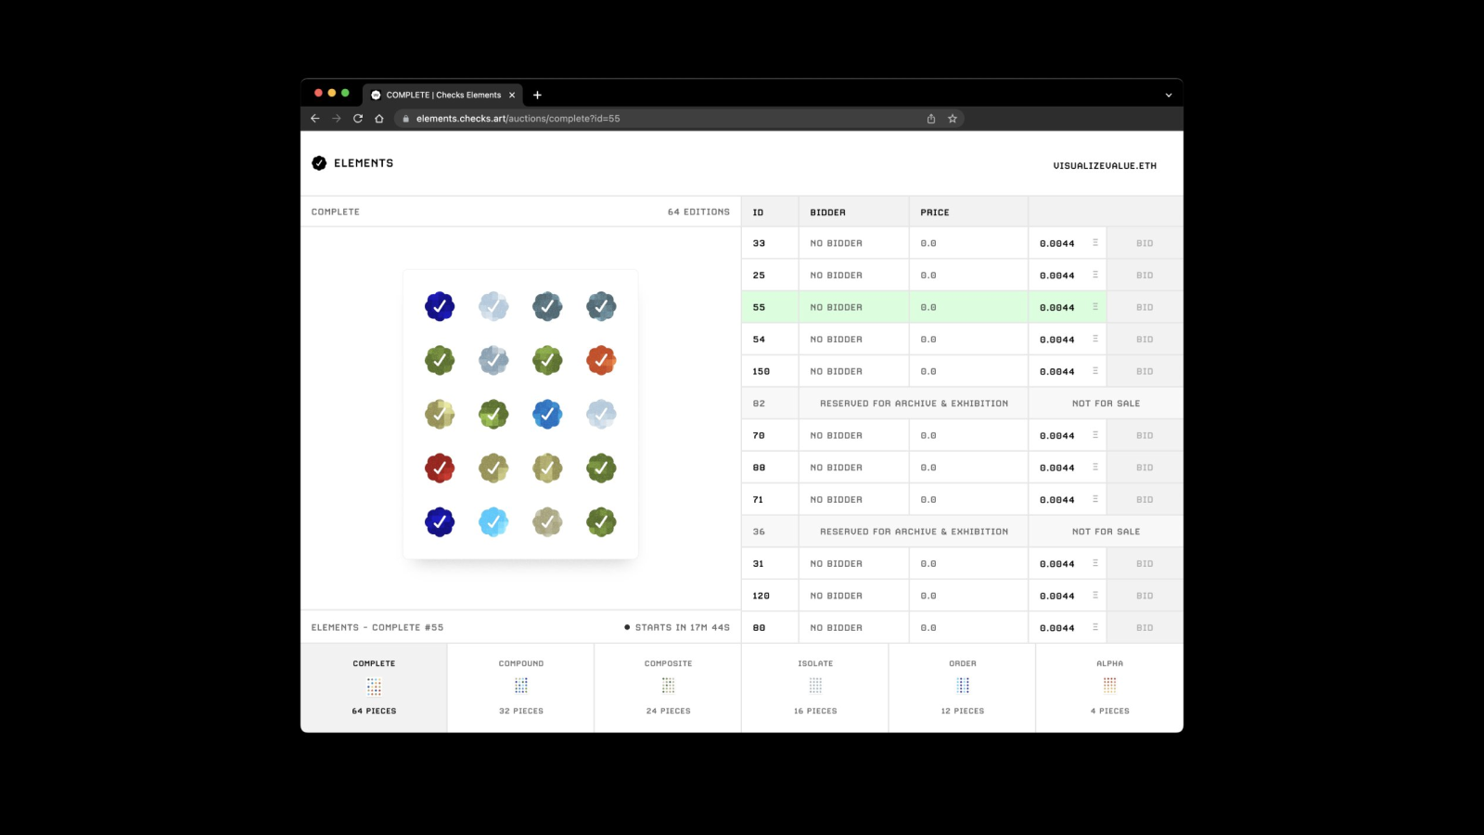The width and height of the screenshot is (1484, 835).
Task: Adjust the bid amount stepper for ID 54
Action: pyautogui.click(x=1095, y=340)
